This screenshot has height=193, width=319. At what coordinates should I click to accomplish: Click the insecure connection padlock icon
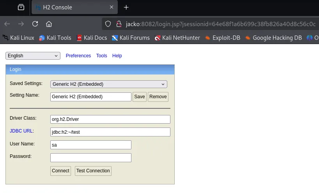[119, 24]
